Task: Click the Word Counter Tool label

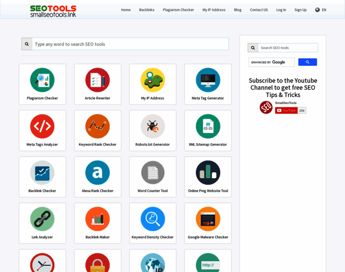Action: click(x=153, y=191)
